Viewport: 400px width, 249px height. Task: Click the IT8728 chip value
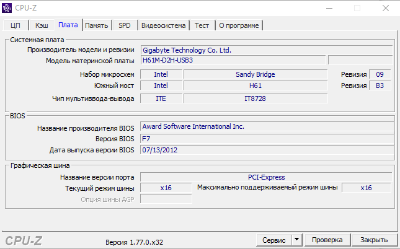point(256,98)
